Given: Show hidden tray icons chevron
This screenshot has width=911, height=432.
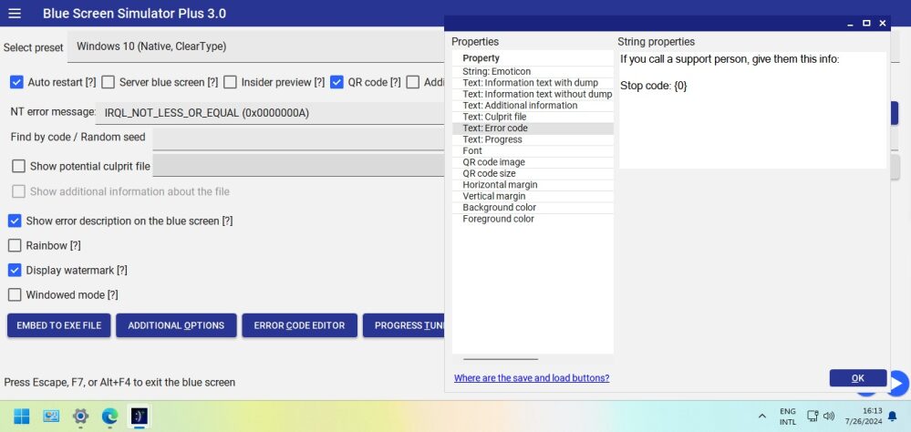Looking at the screenshot, I should 762,416.
